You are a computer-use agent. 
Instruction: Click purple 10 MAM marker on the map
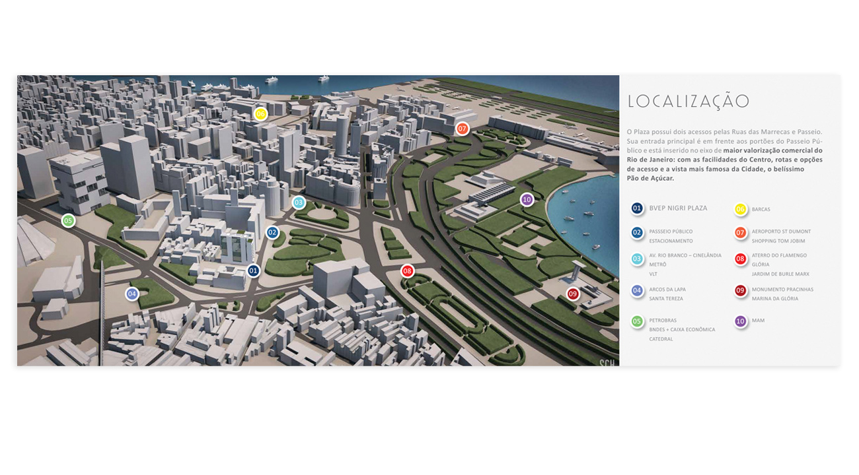(x=527, y=199)
